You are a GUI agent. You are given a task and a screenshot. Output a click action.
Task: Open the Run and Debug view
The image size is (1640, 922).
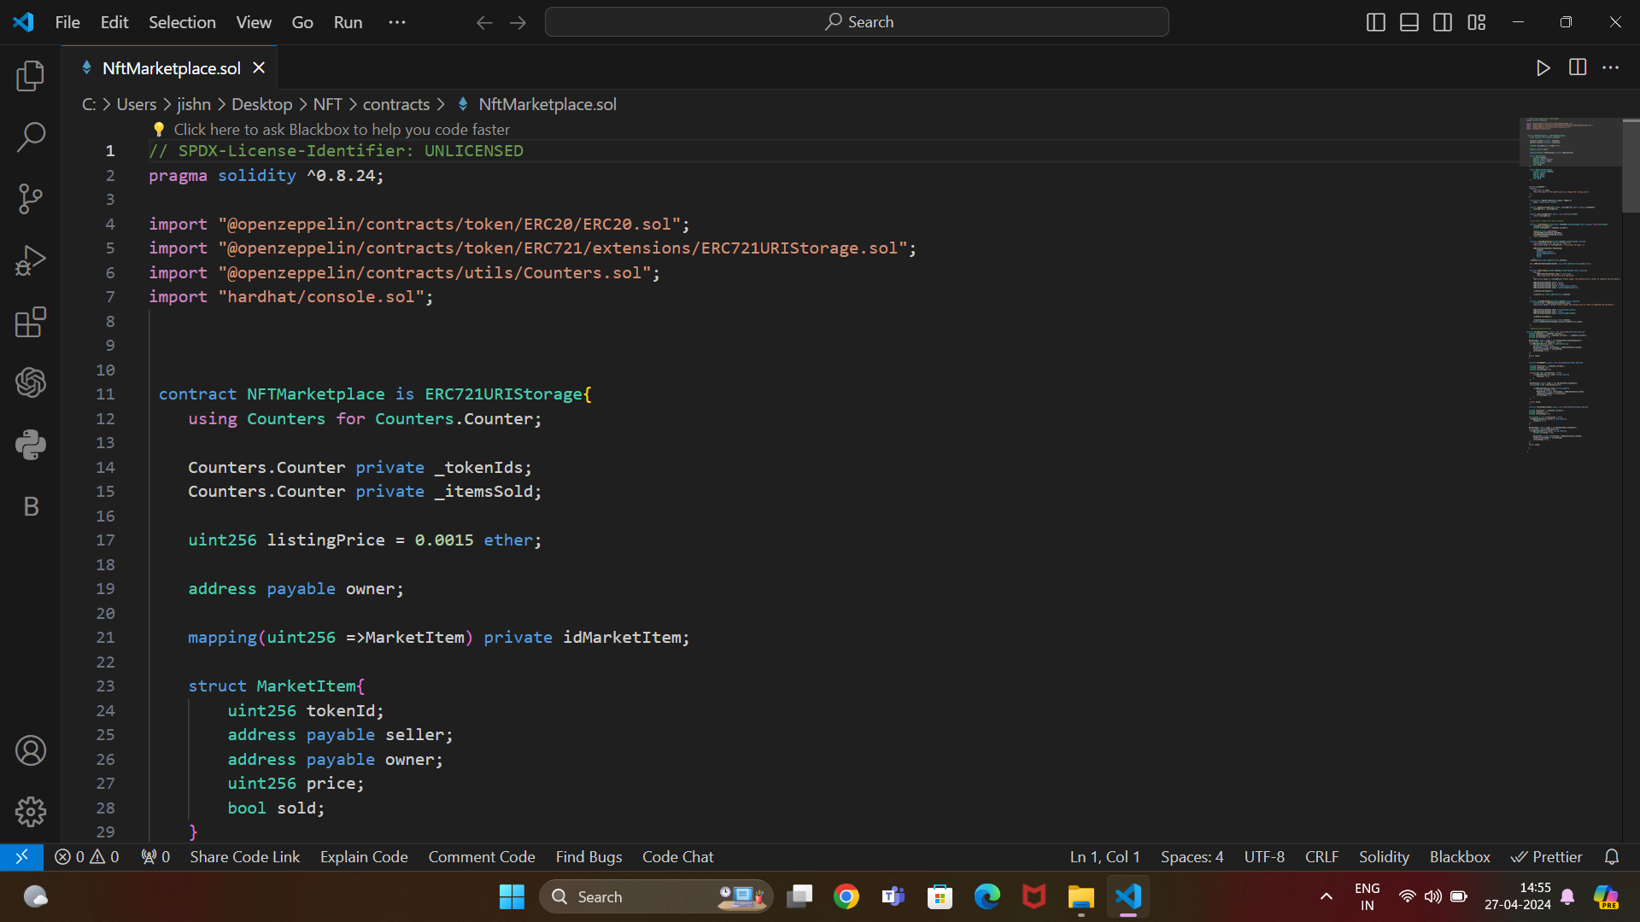pyautogui.click(x=31, y=260)
